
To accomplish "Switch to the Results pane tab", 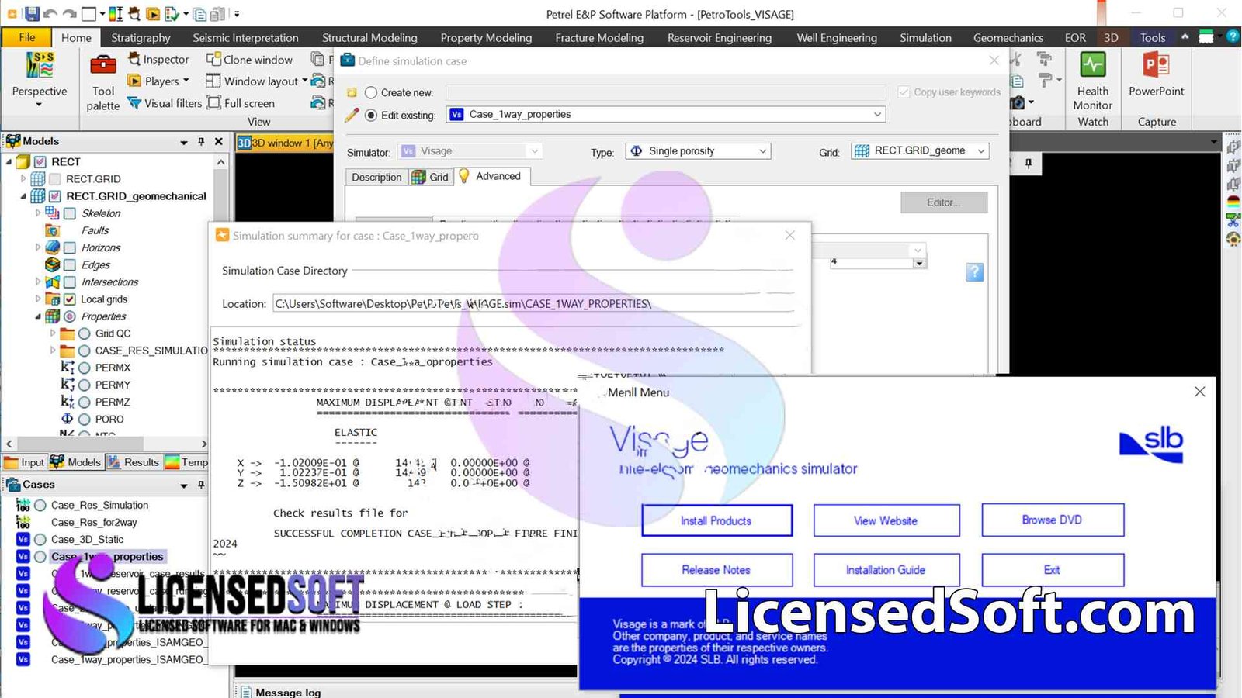I will click(x=134, y=462).
